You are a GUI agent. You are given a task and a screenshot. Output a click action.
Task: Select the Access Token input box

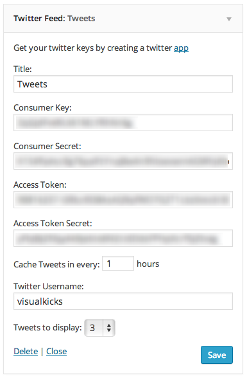click(x=123, y=199)
